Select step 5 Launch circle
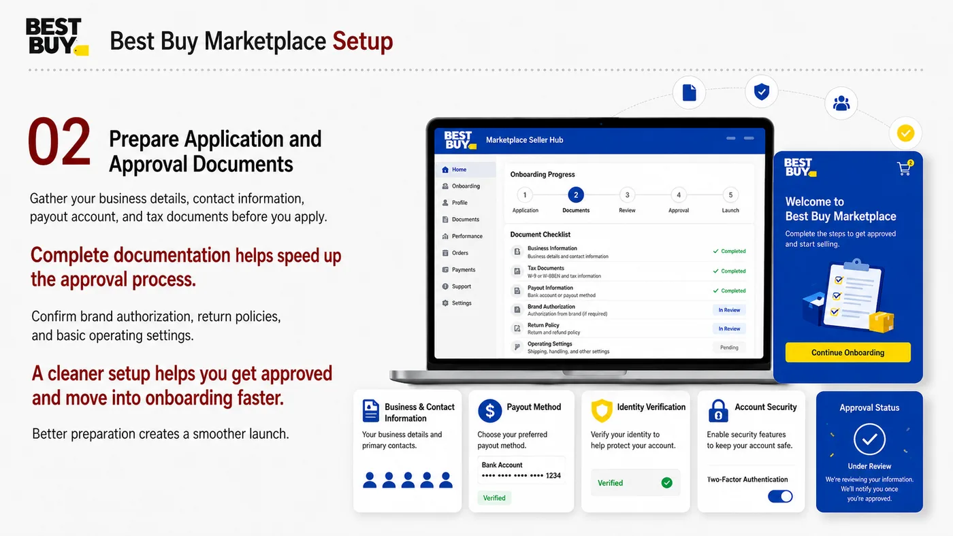 pos(730,195)
